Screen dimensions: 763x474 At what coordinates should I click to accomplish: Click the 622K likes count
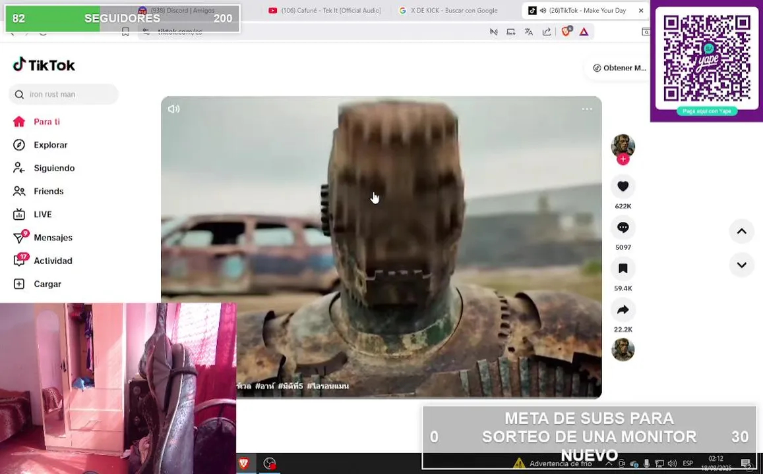coord(623,206)
